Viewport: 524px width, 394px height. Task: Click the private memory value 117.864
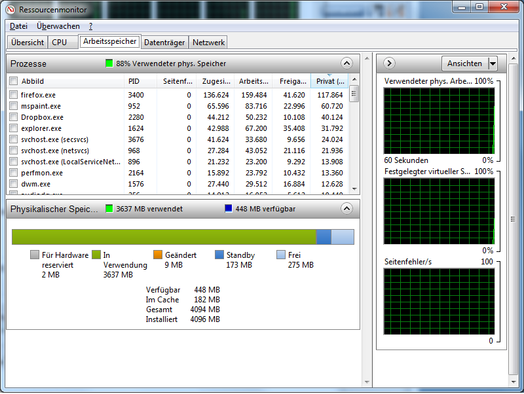[330, 95]
